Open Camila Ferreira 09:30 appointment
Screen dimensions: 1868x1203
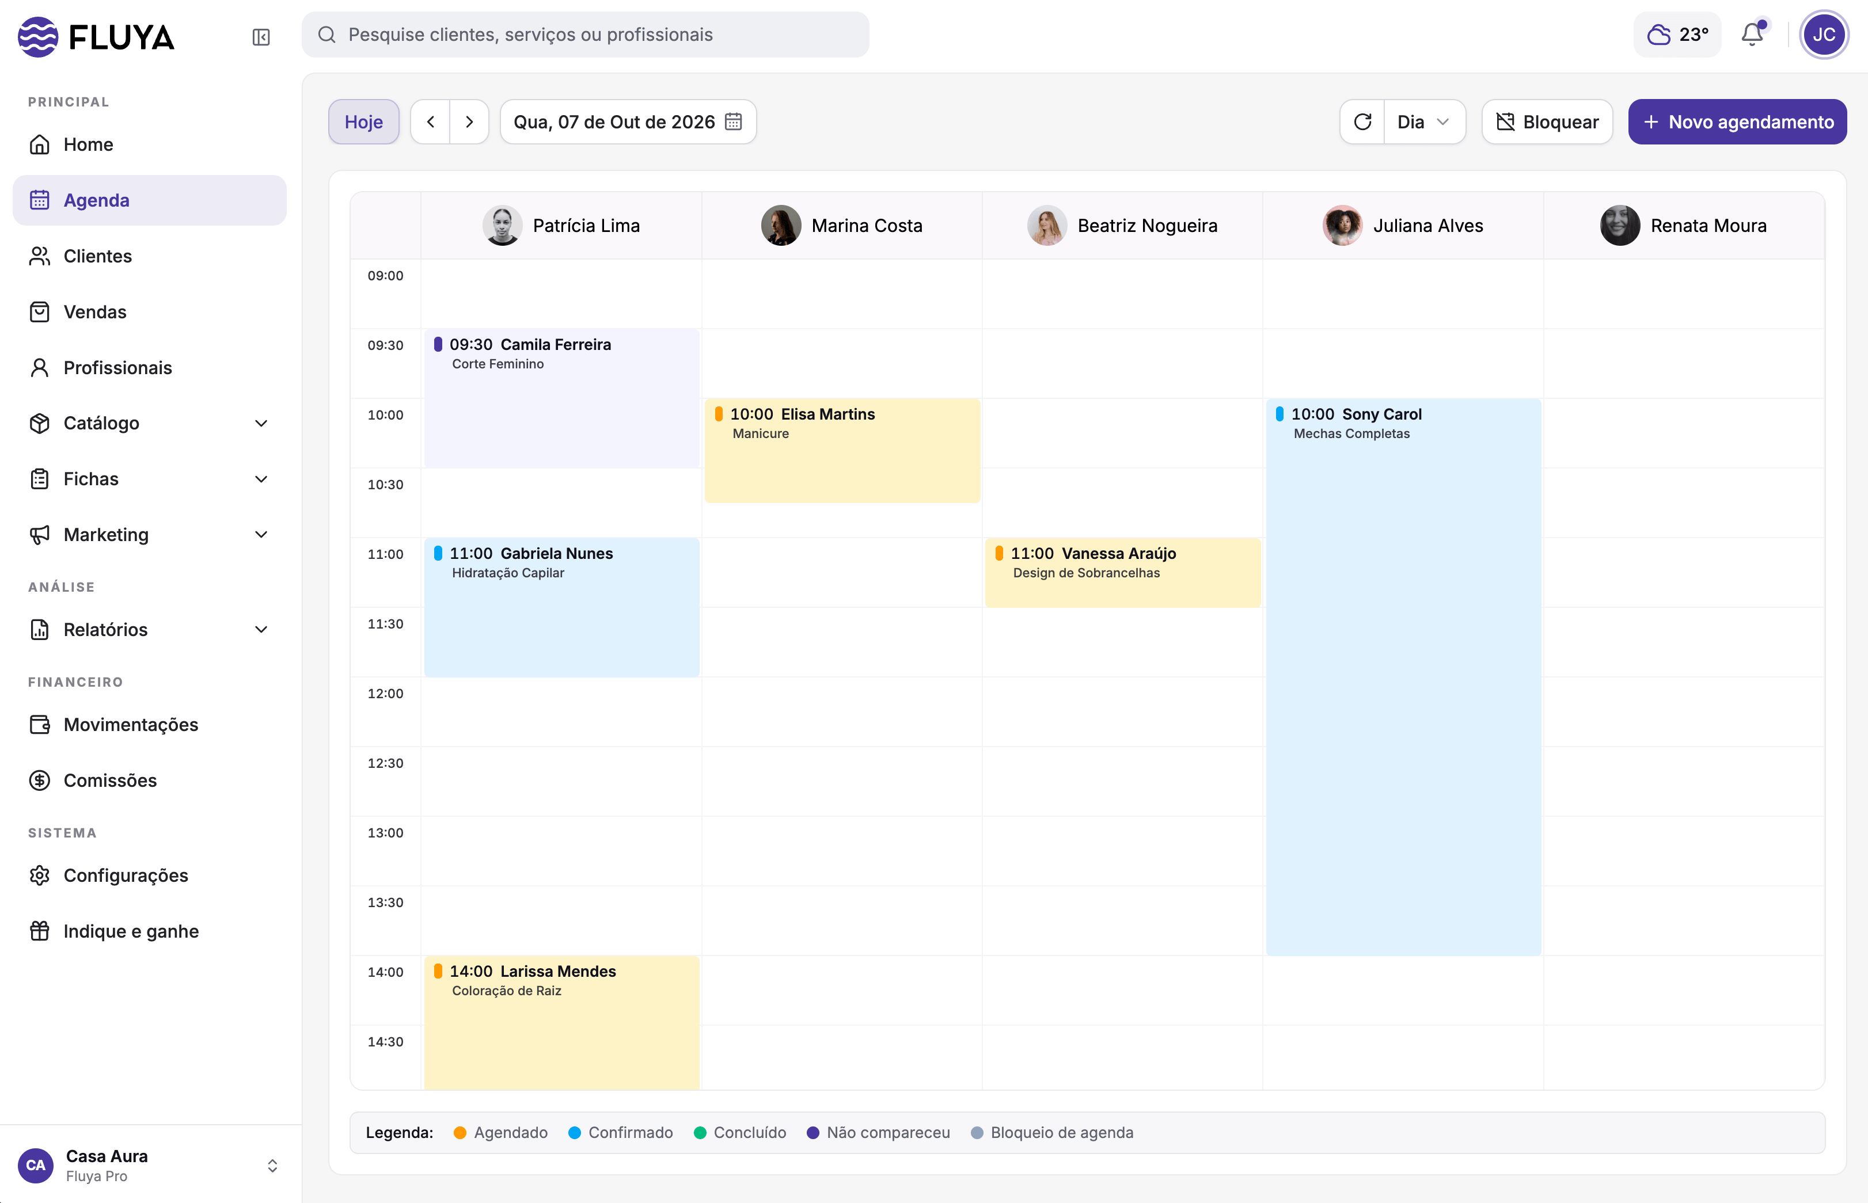(x=562, y=398)
